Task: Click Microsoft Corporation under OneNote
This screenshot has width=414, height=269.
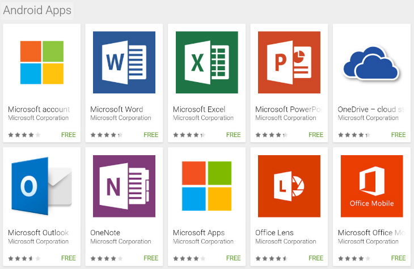Action: tap(121, 241)
